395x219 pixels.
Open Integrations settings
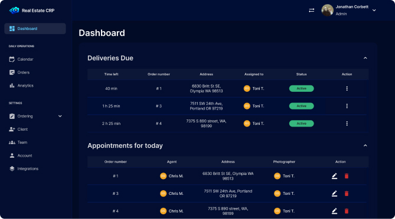(28, 169)
